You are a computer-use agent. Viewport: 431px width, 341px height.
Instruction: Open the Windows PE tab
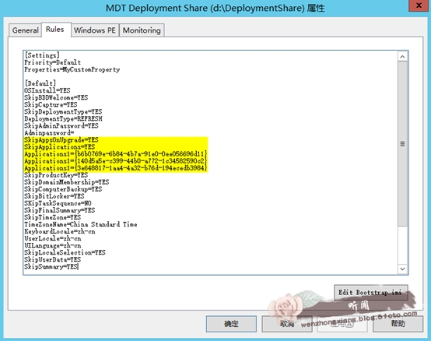coord(95,30)
